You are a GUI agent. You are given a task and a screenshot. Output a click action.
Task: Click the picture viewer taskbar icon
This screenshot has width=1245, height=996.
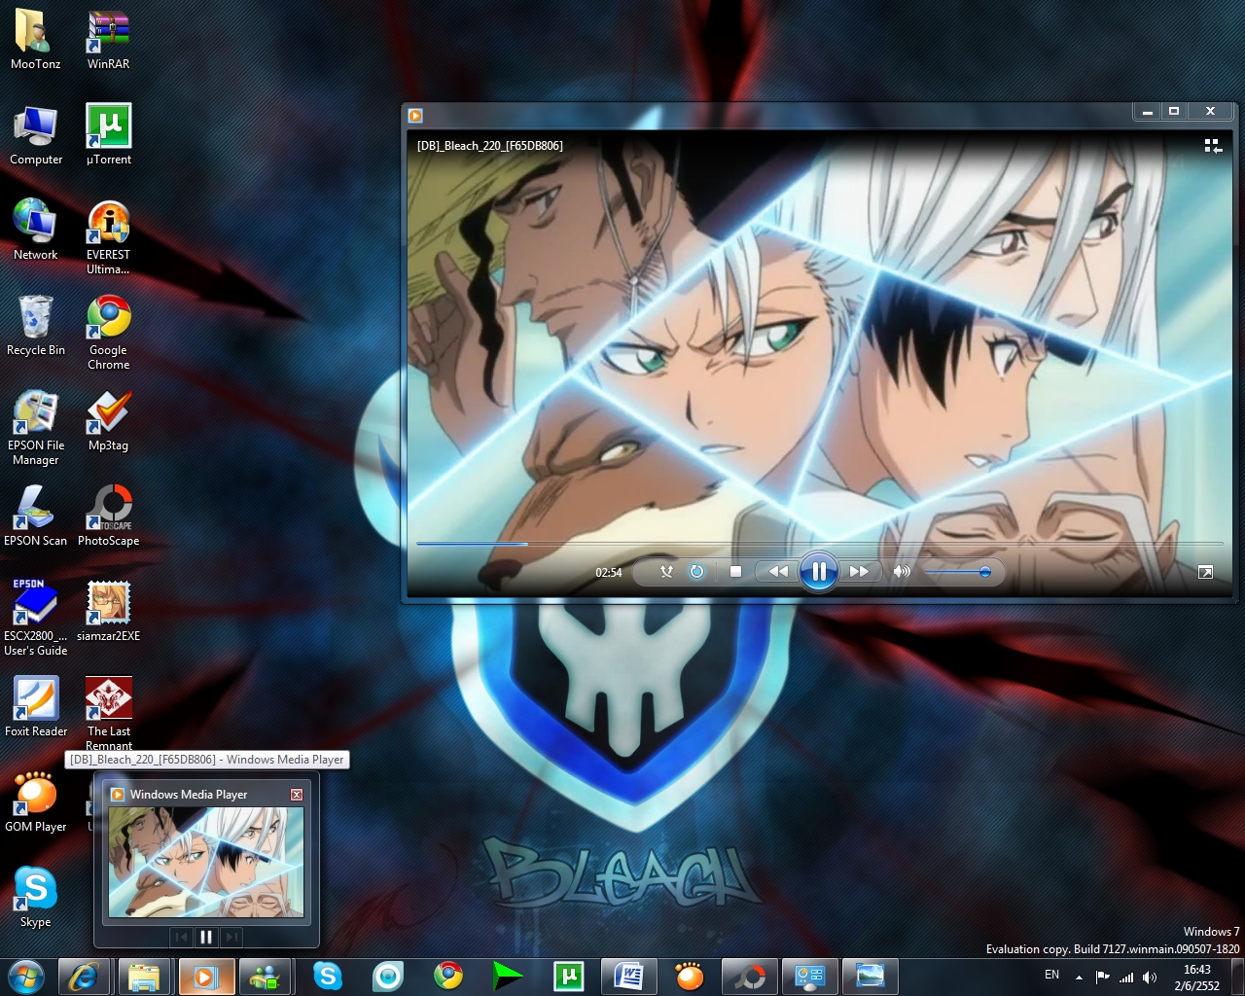[870, 976]
